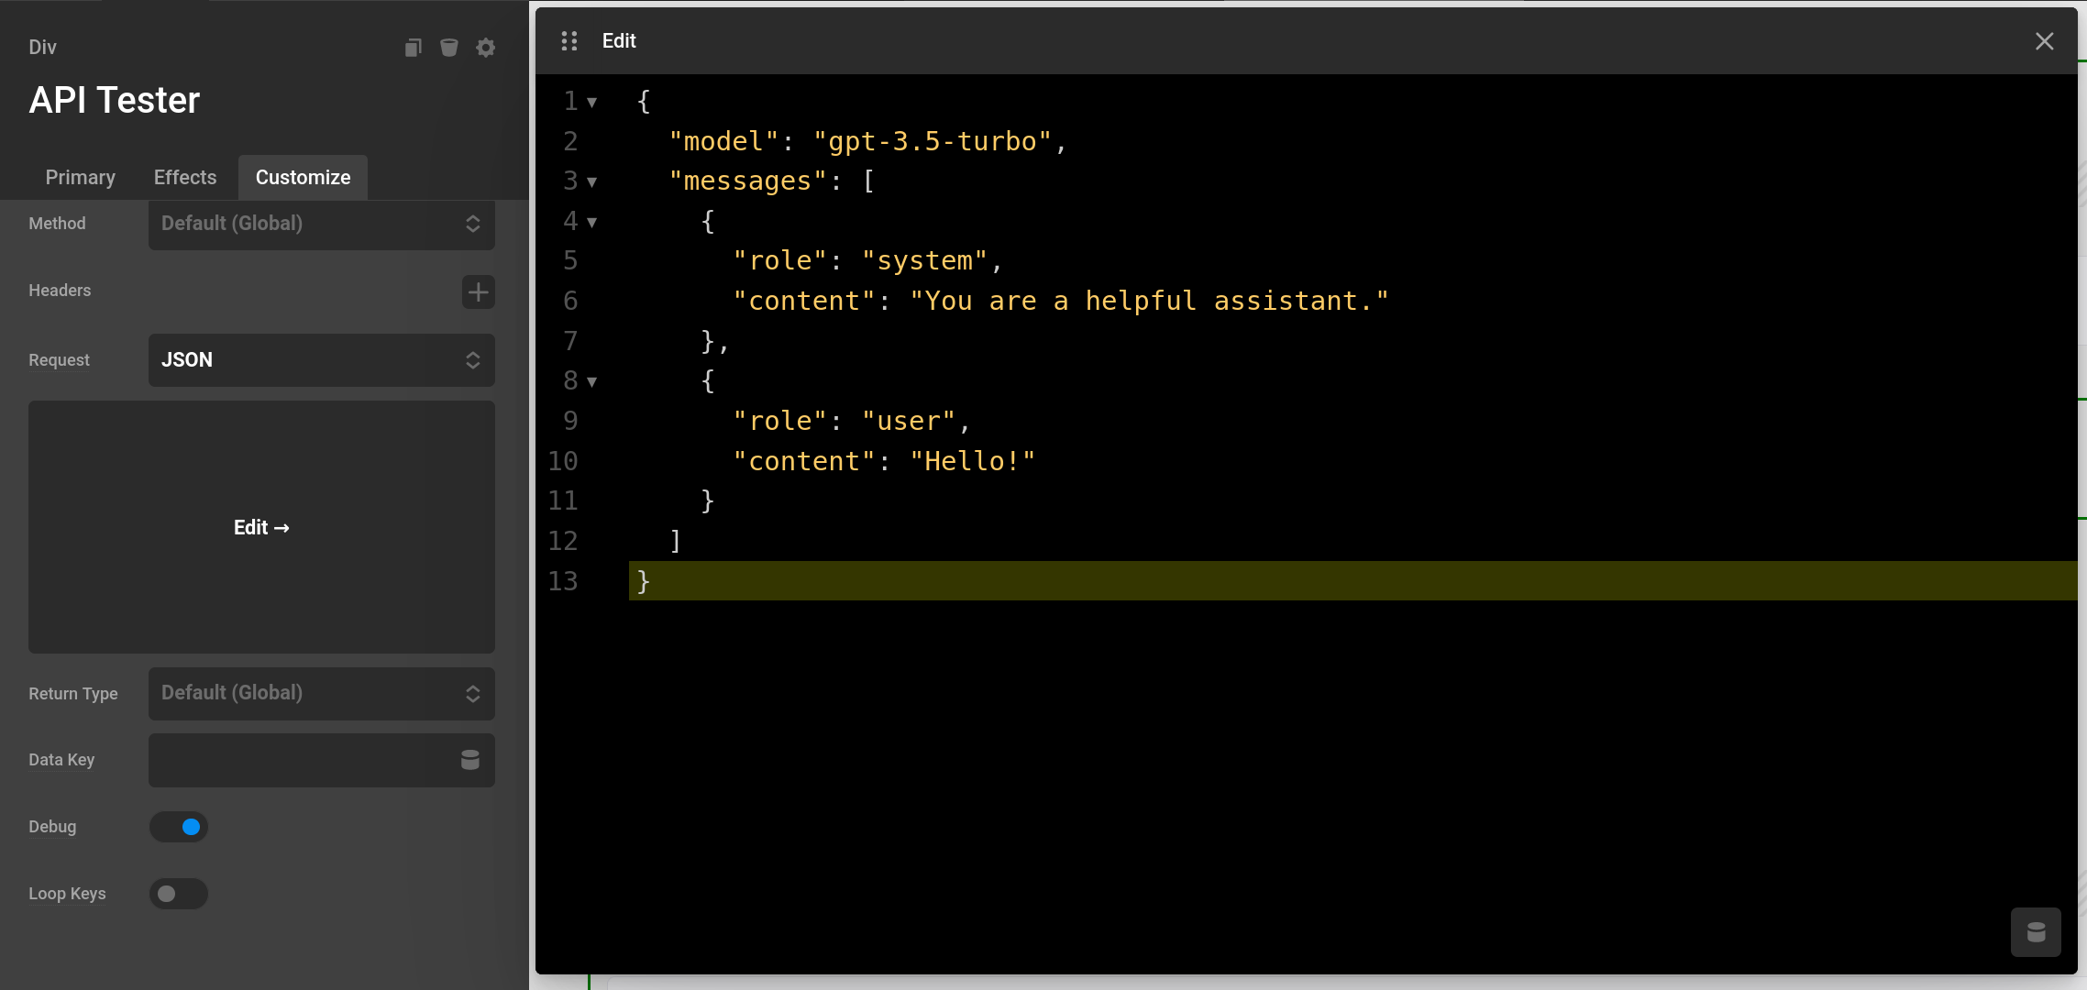2087x990 pixels.
Task: Click the Edit panel drag handle dots
Action: click(569, 40)
